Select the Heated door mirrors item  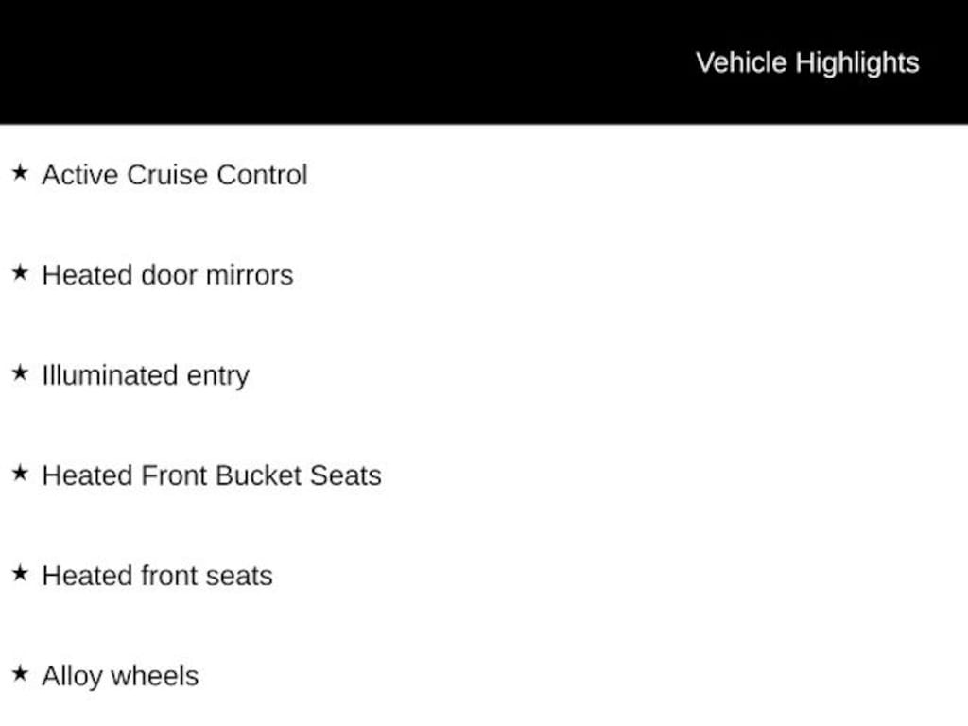point(167,275)
